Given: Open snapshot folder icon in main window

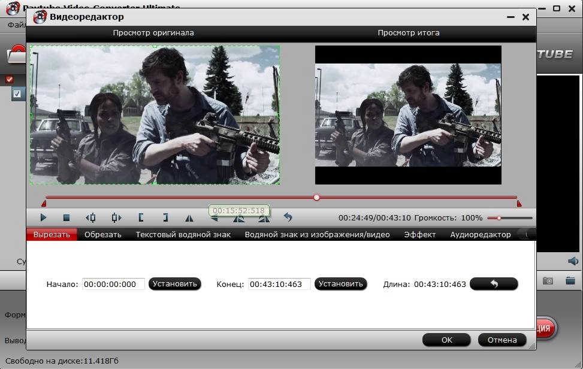Looking at the screenshot, I should [x=570, y=280].
